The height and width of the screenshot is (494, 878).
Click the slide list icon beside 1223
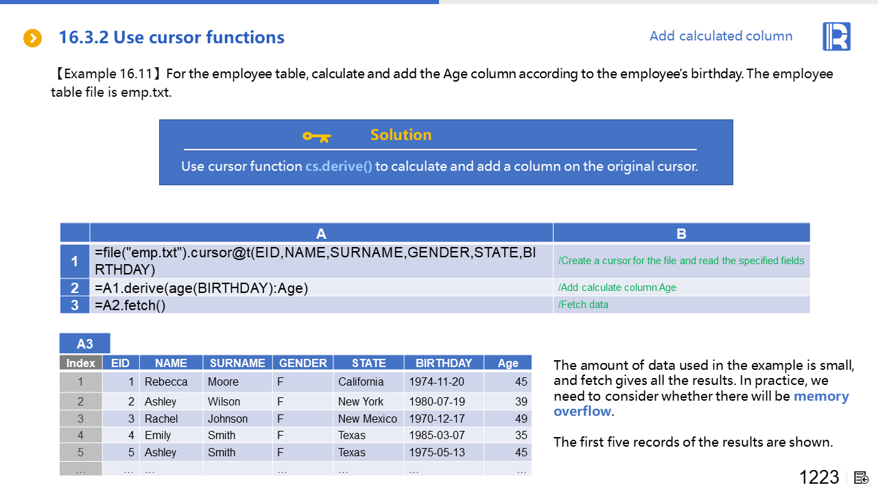[862, 478]
